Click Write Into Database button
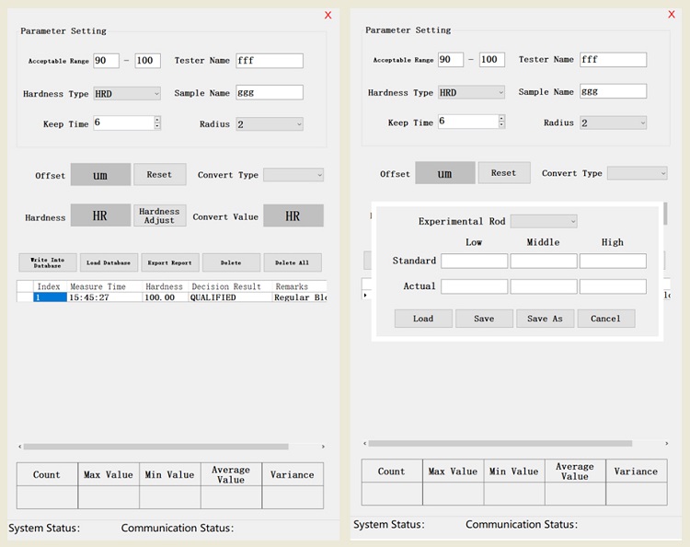The height and width of the screenshot is (547, 690). pos(48,262)
